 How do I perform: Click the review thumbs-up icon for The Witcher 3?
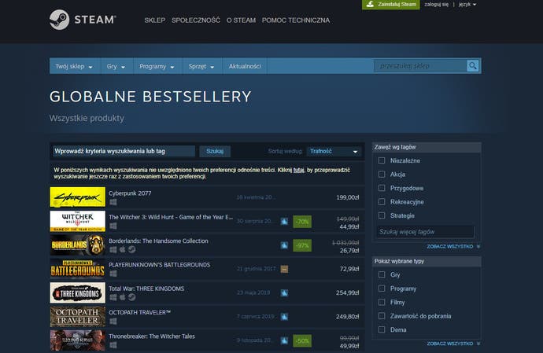[x=284, y=222]
